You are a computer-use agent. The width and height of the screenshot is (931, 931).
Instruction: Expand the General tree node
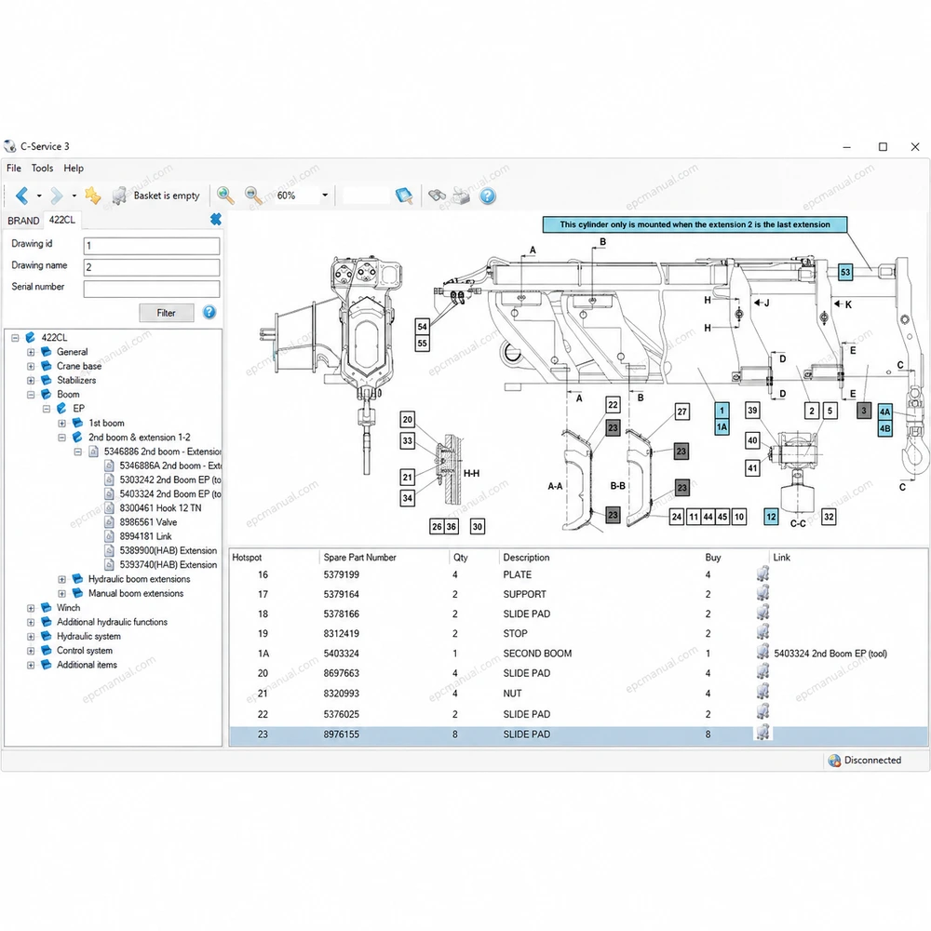pos(31,352)
